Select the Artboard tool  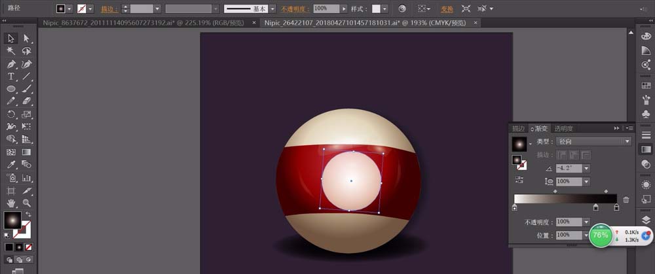pos(11,190)
